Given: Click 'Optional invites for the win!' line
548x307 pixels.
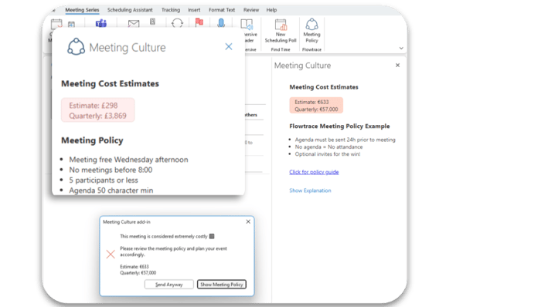Looking at the screenshot, I should click(328, 154).
